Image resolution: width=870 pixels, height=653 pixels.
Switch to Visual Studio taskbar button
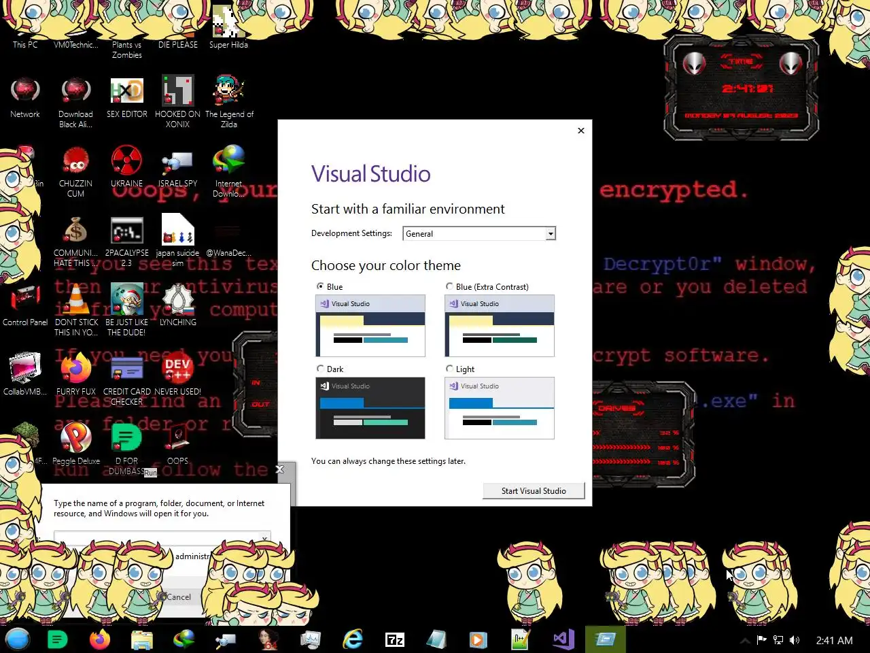pyautogui.click(x=563, y=639)
